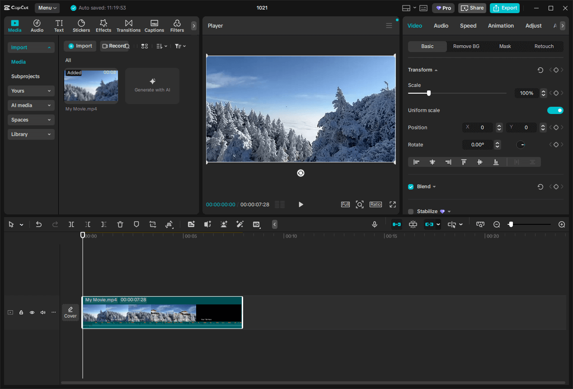Open the Menu dropdown in title bar
Viewport: 573px width, 389px height.
click(47, 8)
